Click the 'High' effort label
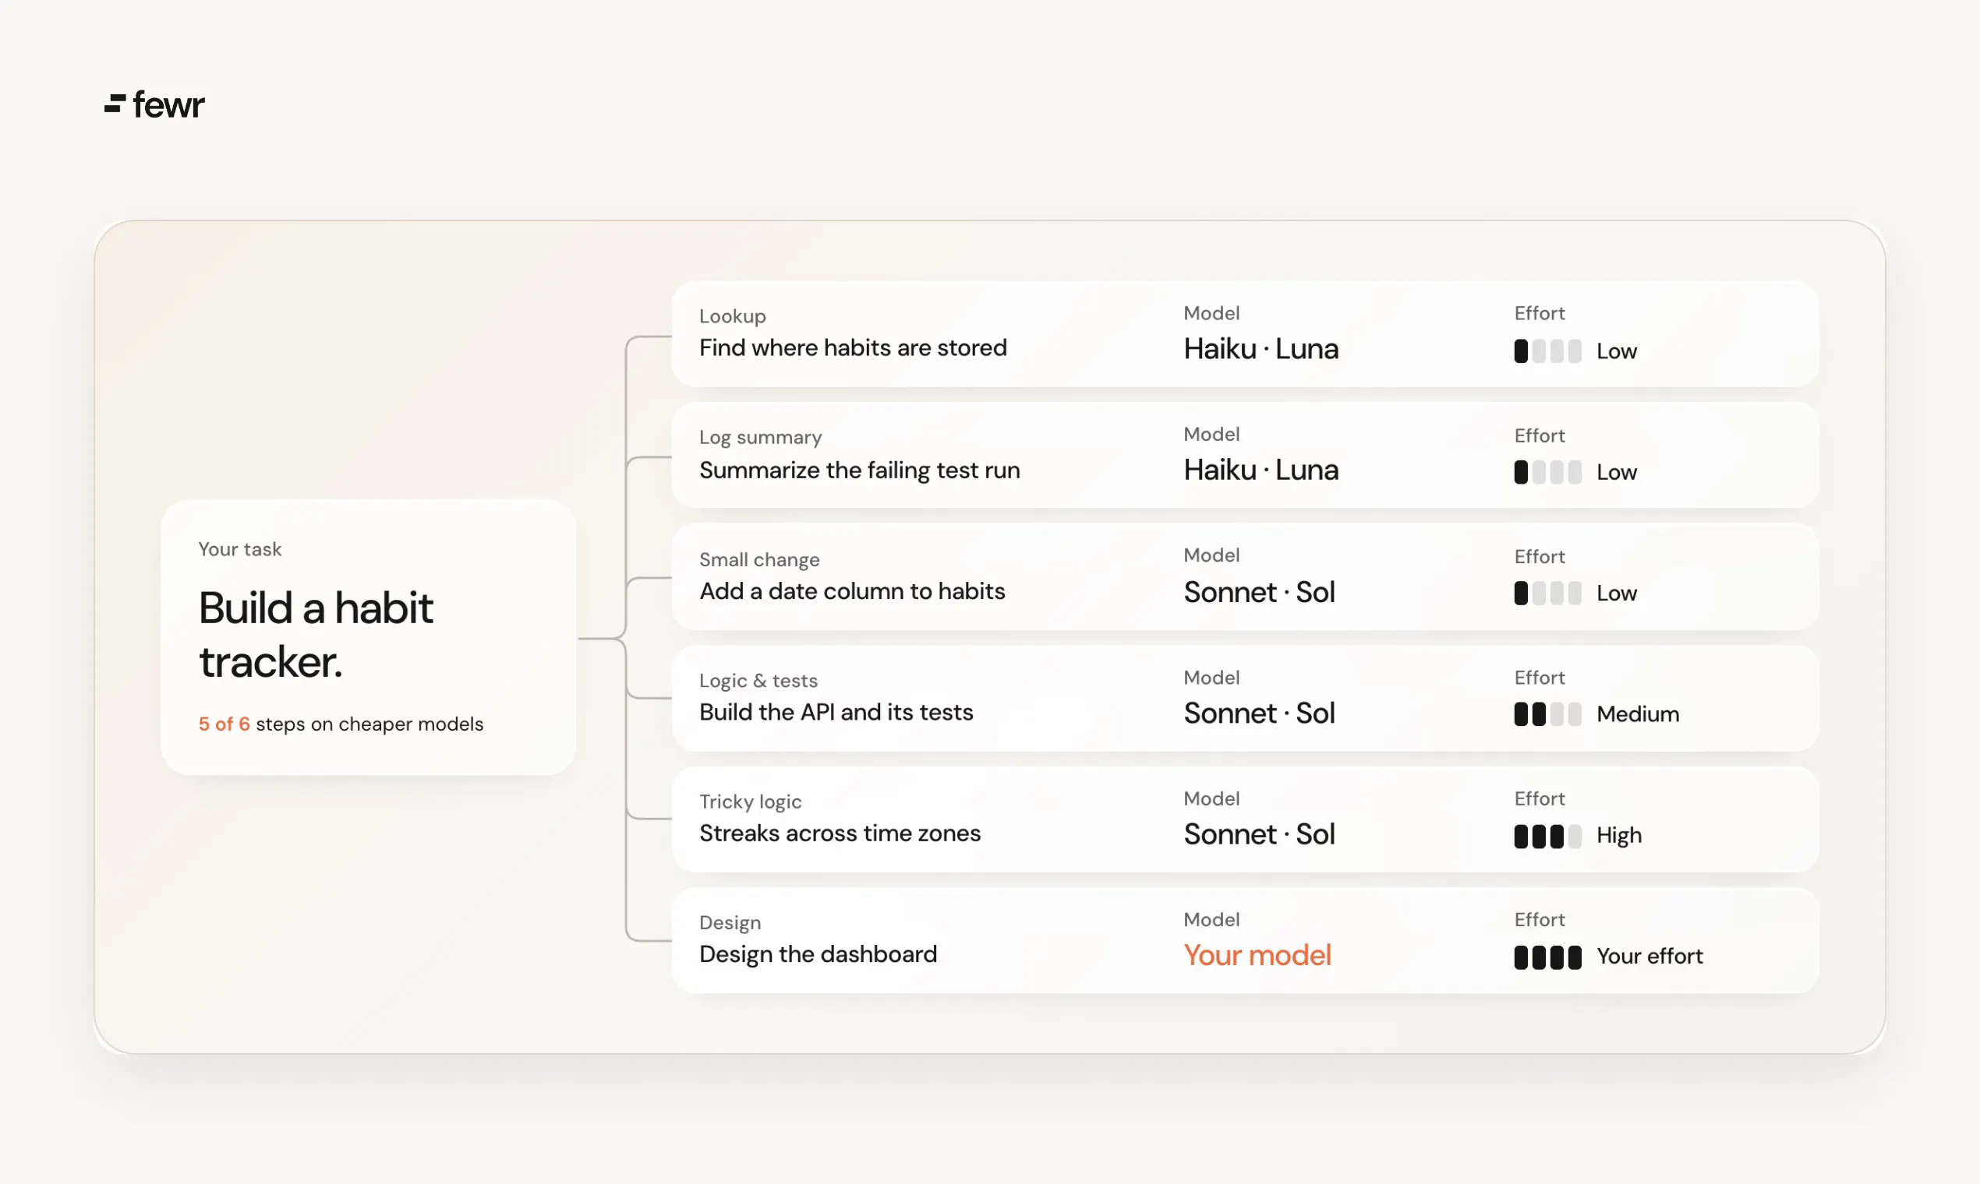The height and width of the screenshot is (1184, 1980). (1619, 835)
